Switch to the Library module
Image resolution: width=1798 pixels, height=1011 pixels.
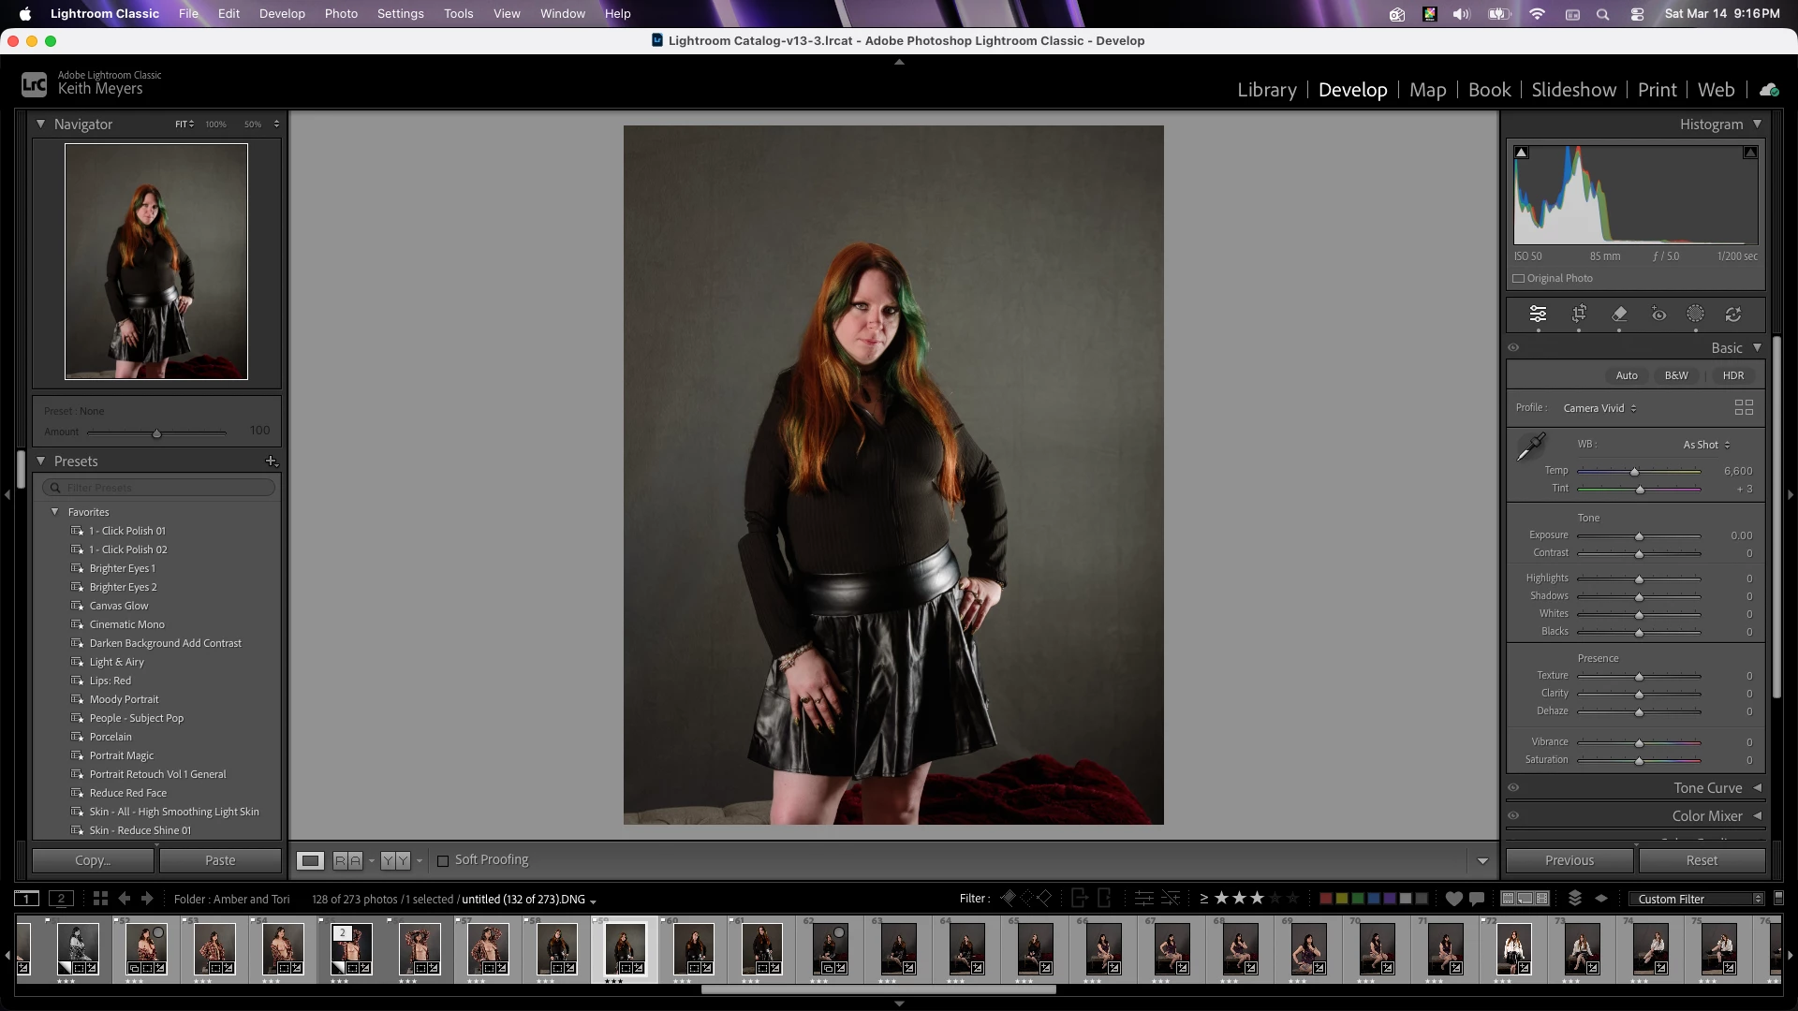coord(1266,90)
